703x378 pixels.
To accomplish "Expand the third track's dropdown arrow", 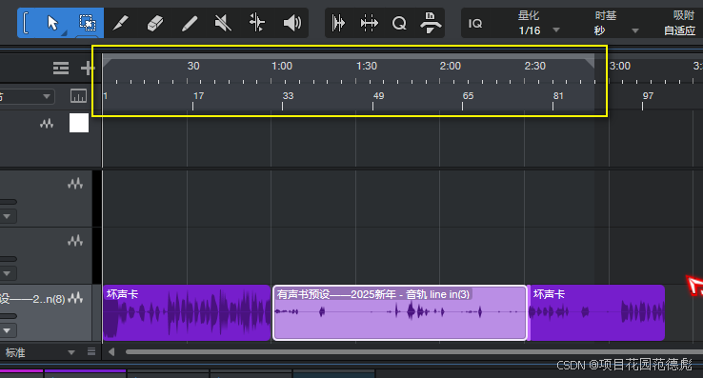I will (x=8, y=273).
